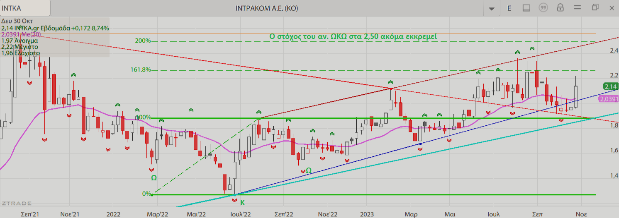Click the ΙΝΤΡΑΚΟΜ Α.Ε. (ΚΟ) chart title
This screenshot has width=619, height=218.
[267, 8]
